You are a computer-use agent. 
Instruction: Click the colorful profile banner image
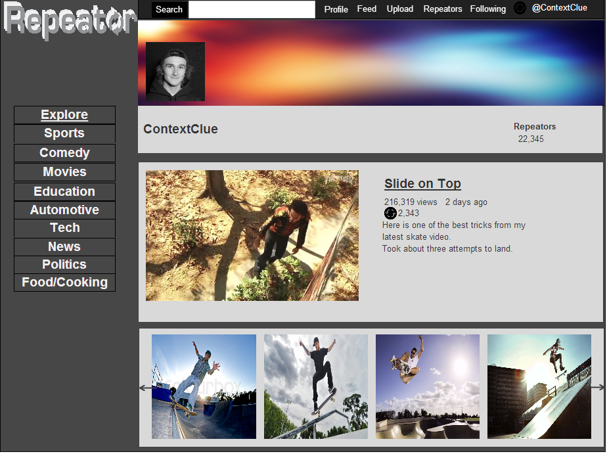pos(371,62)
